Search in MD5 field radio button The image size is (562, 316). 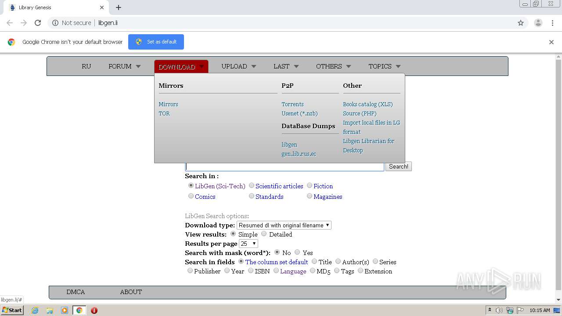pyautogui.click(x=313, y=271)
